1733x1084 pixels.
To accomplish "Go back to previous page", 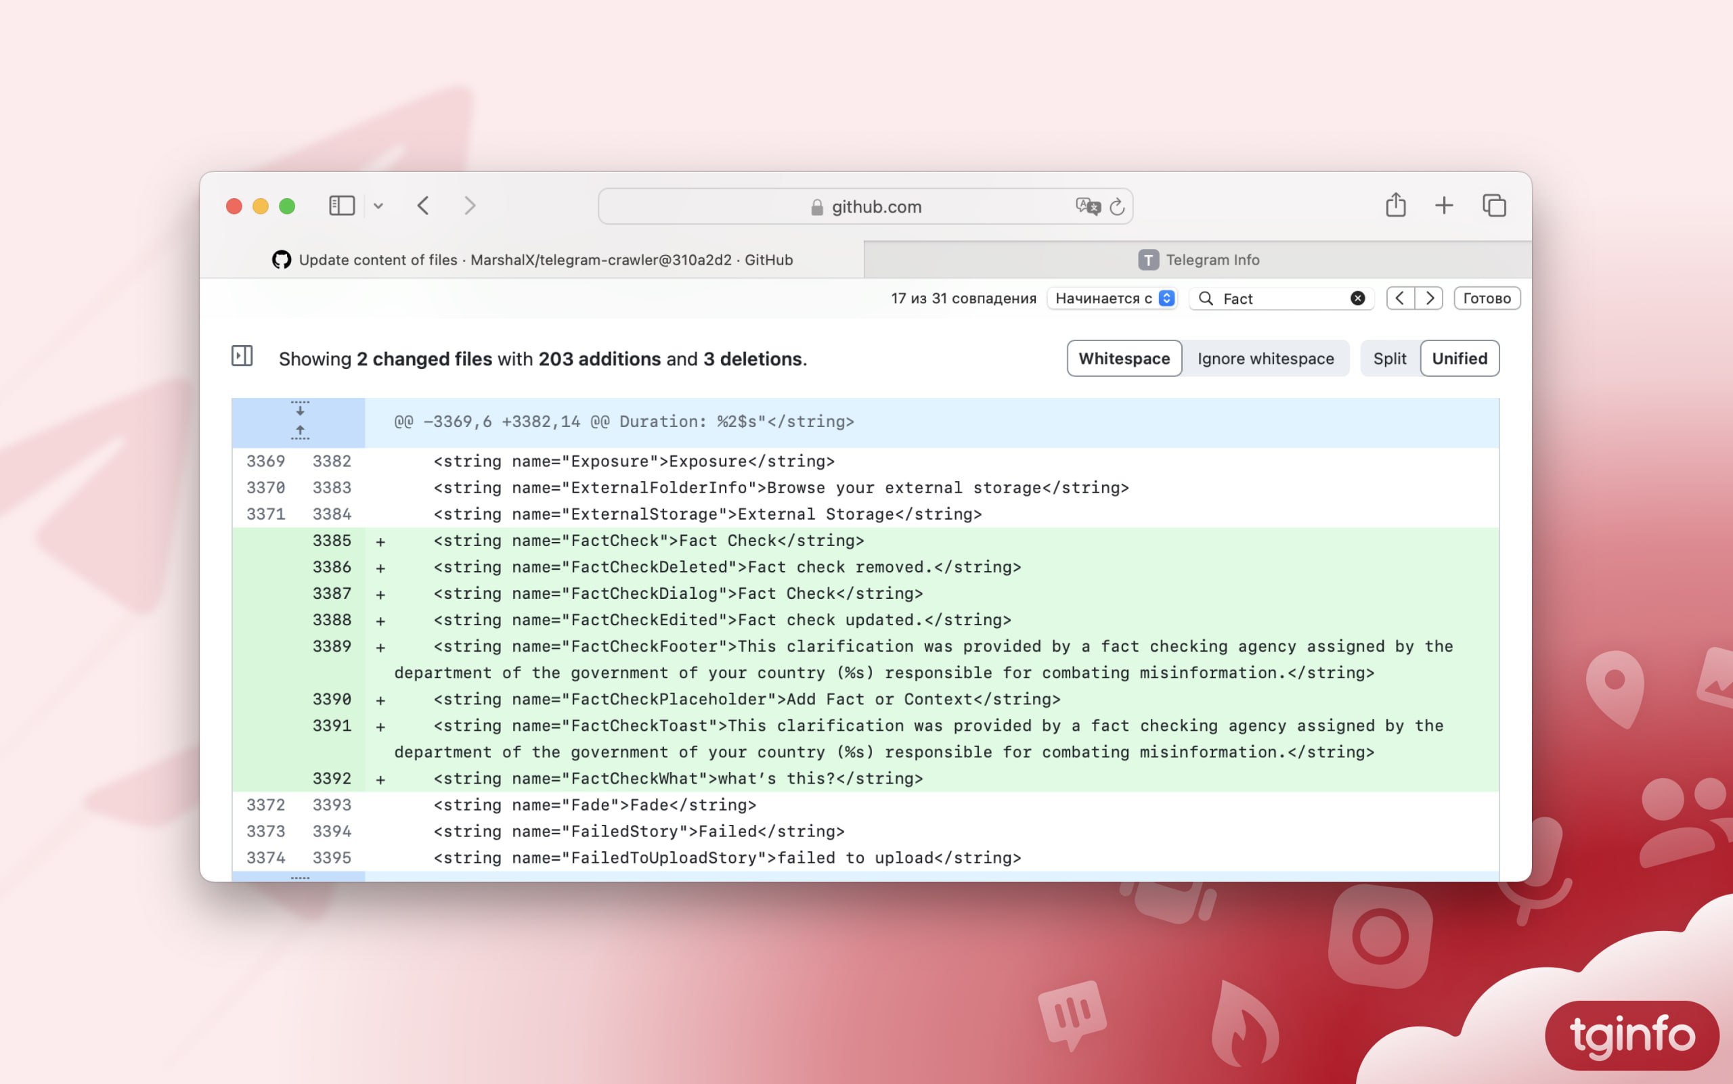I will [x=423, y=206].
